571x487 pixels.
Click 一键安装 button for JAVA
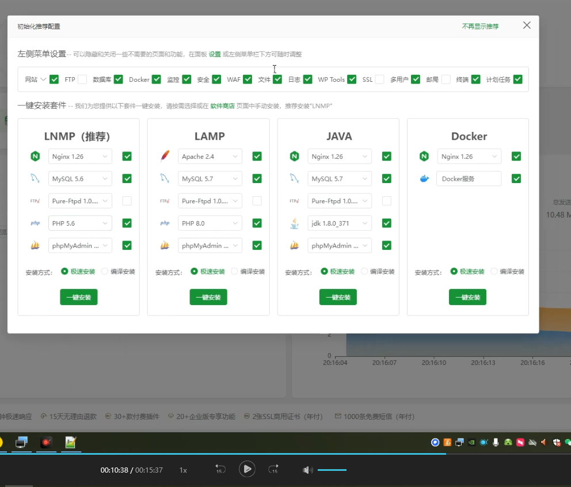pos(338,297)
